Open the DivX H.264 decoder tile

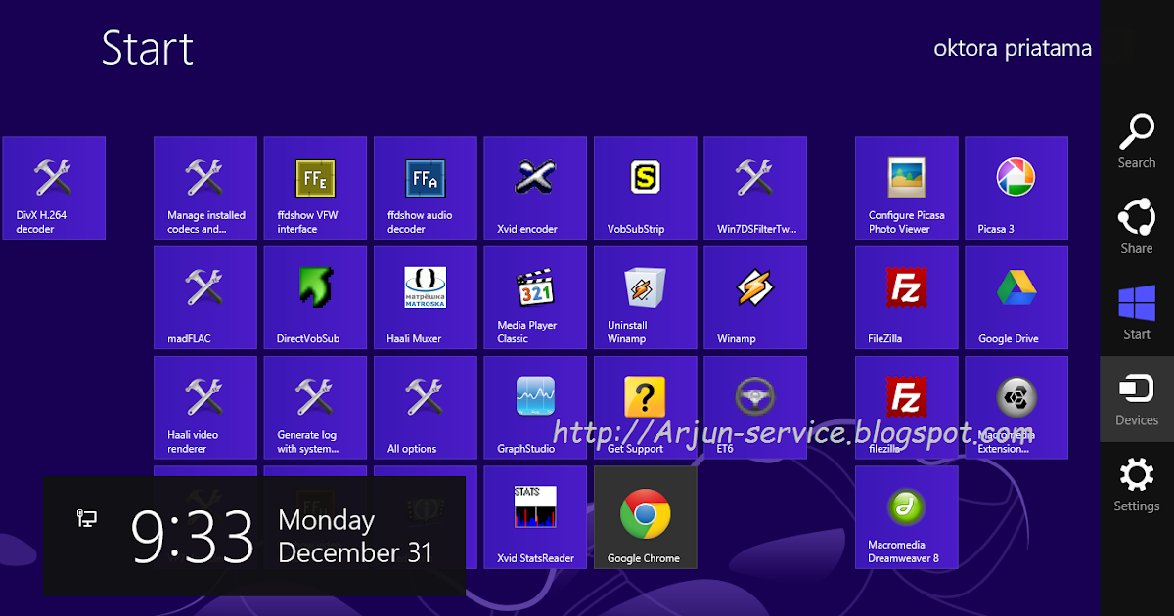click(54, 188)
